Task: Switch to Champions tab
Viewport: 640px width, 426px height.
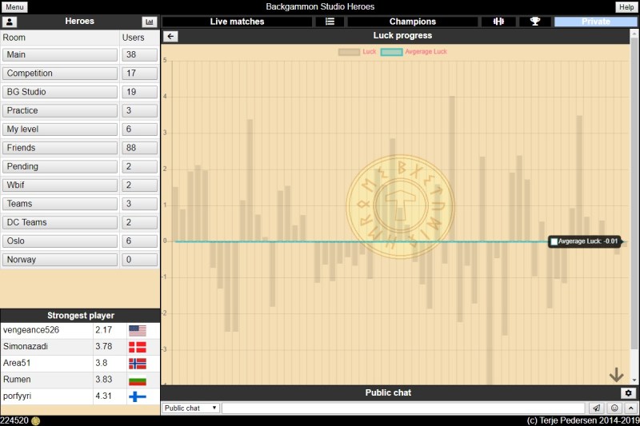Action: (x=413, y=22)
